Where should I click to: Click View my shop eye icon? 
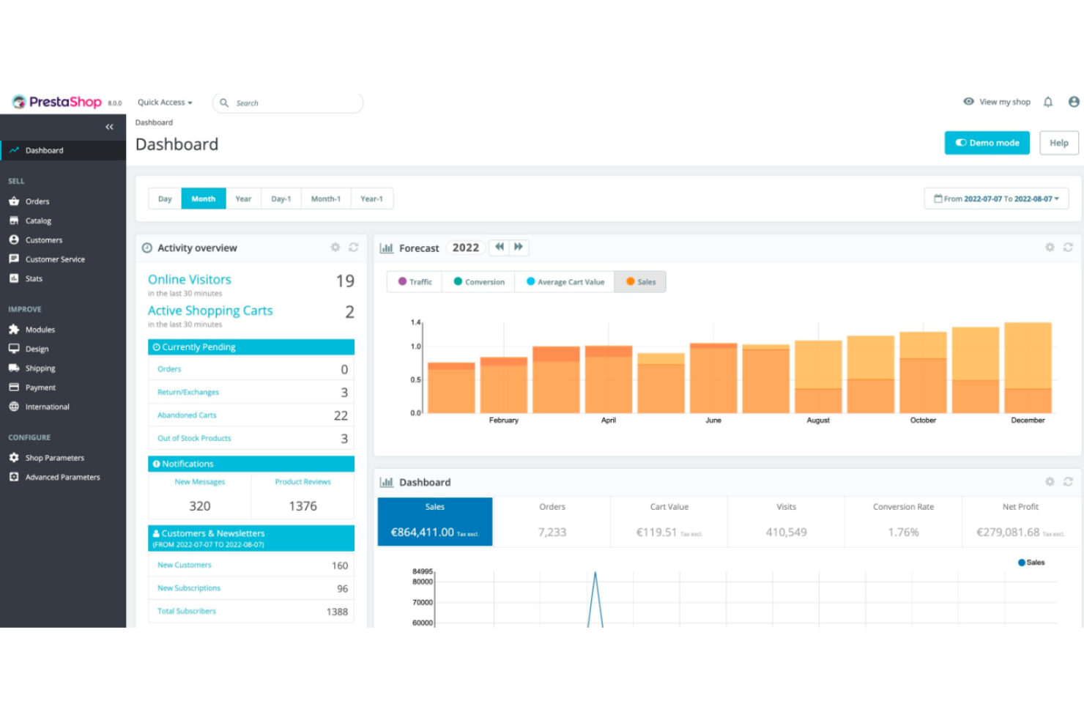point(968,102)
